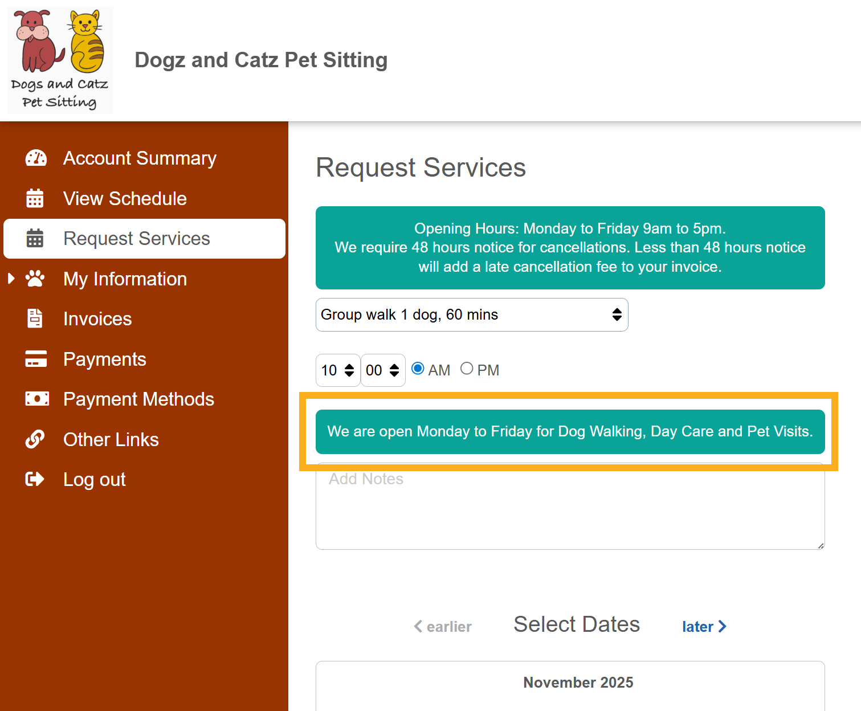Open the hour selector showing 10
Viewport: 861px width, 711px height.
[x=337, y=370]
